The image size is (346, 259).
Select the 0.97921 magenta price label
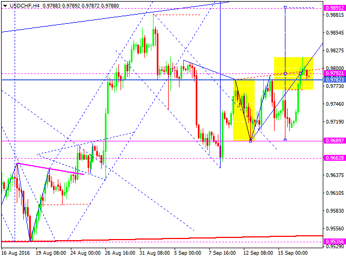pos(335,73)
